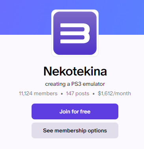Sign up as a free member
This screenshot has width=144, height=149.
75,111
